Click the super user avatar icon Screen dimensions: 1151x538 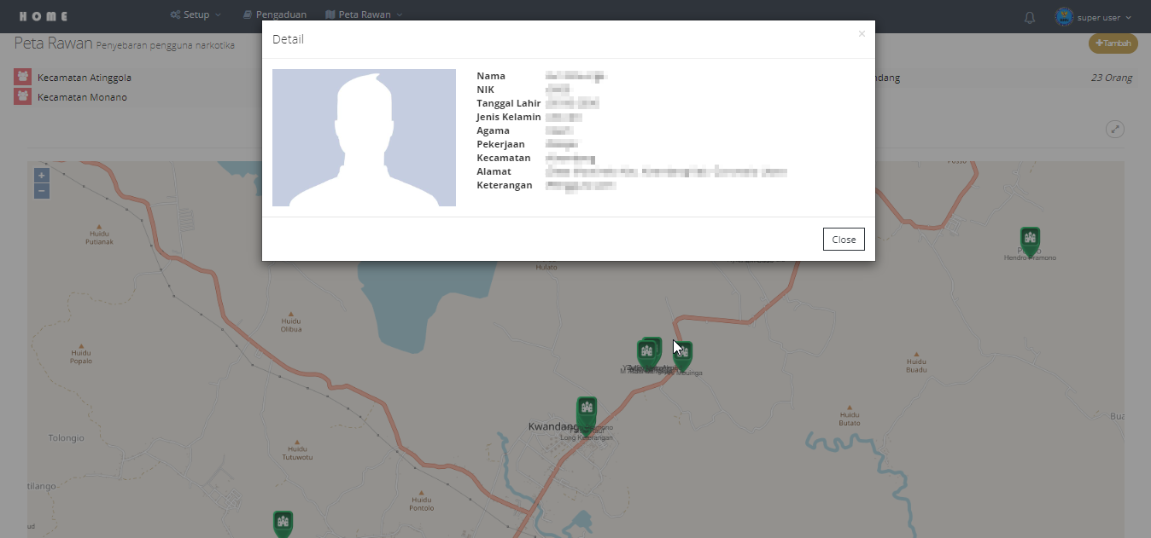pos(1064,17)
